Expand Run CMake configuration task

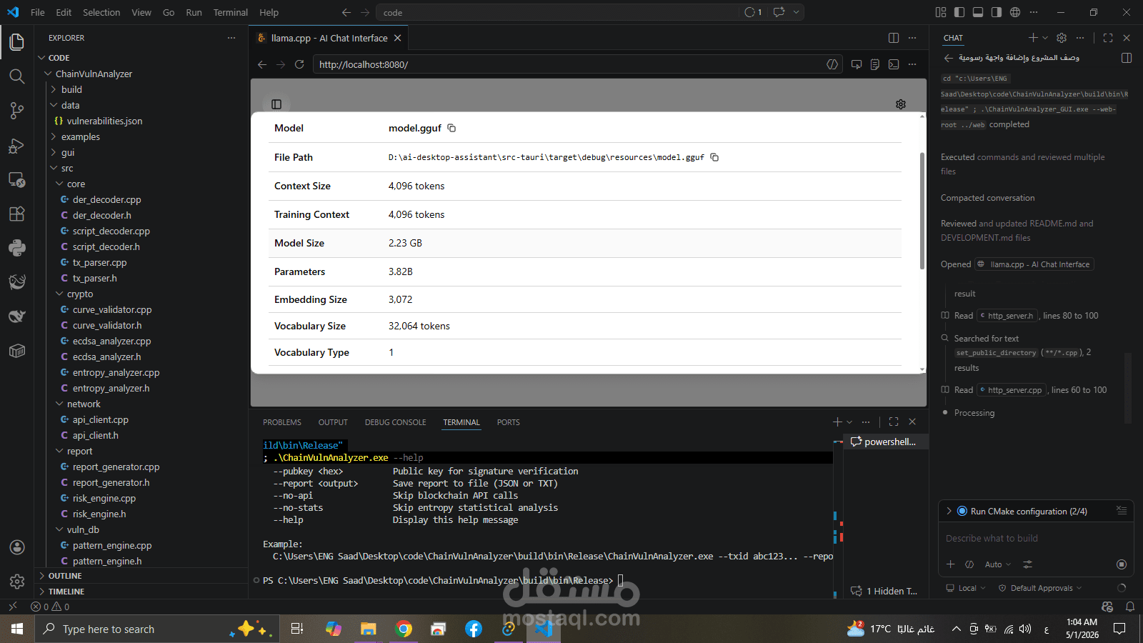(x=949, y=511)
